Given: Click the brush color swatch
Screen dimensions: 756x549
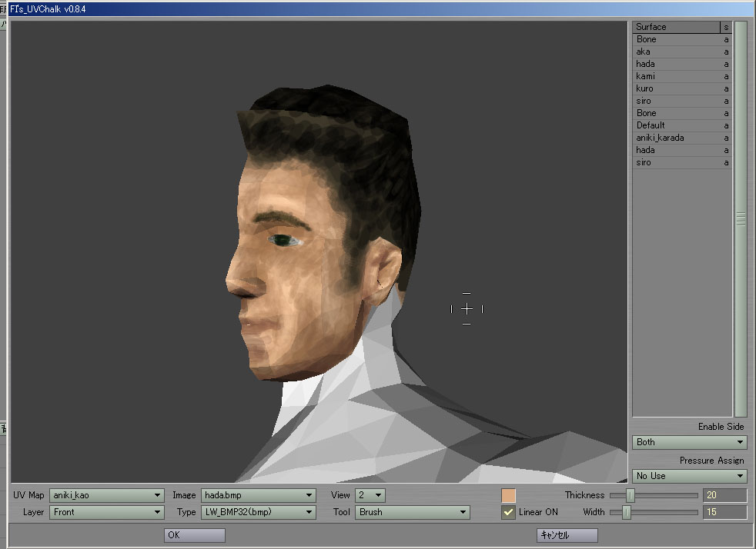Looking at the screenshot, I should (x=508, y=496).
